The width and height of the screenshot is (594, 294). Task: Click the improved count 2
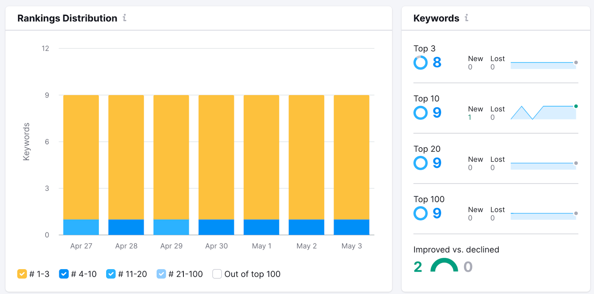point(418,267)
